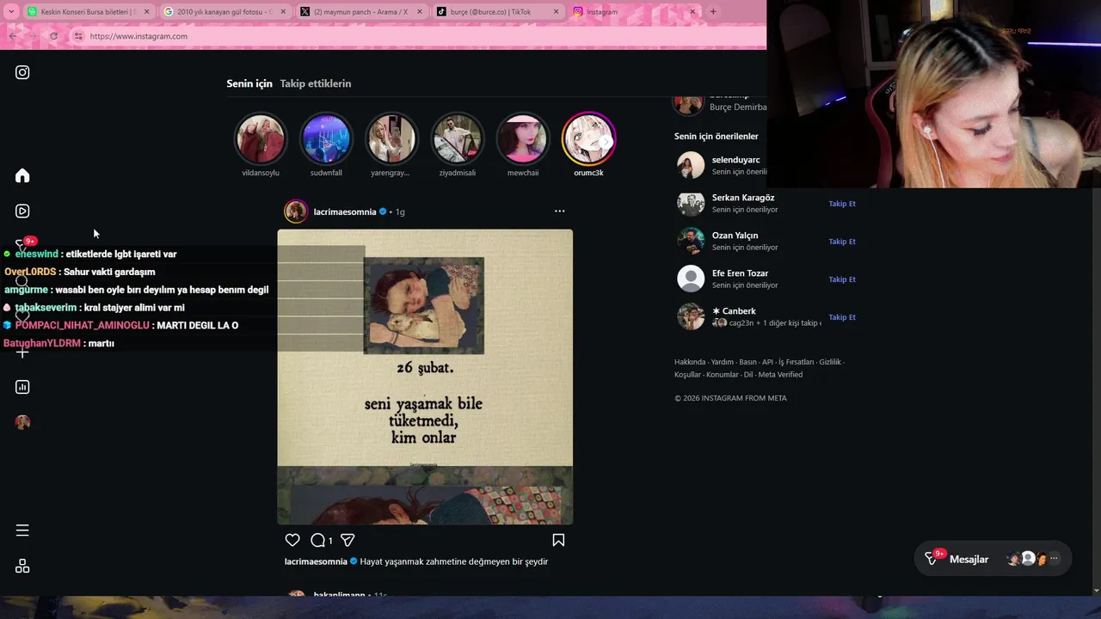Go to Home feed in sidebar
The width and height of the screenshot is (1101, 619).
click(x=22, y=175)
